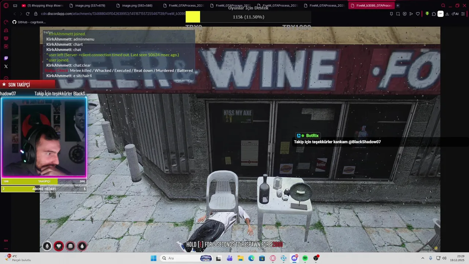Open a new tab with plus button
This screenshot has width=469, height=264.
point(398,5)
